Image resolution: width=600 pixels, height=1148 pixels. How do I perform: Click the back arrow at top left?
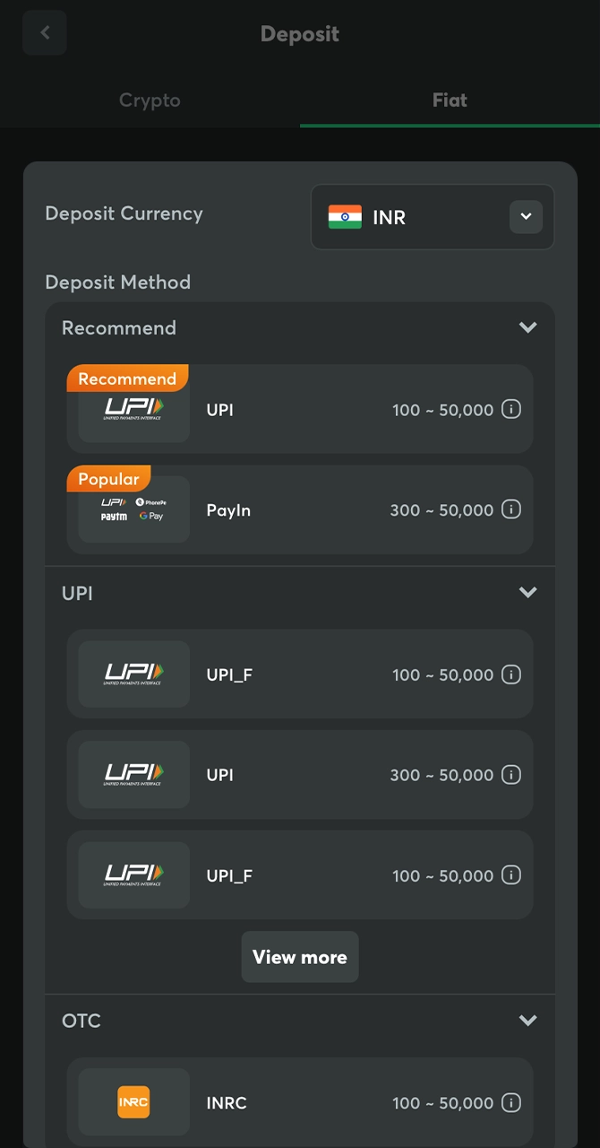44,32
